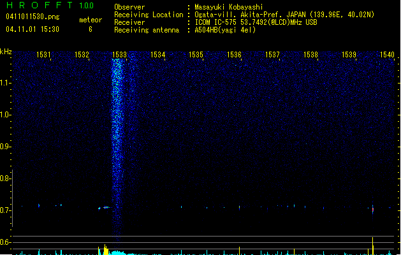Screen dimensions: 401x255
Task: Click the red echo spot near 1540
Action: (372, 210)
